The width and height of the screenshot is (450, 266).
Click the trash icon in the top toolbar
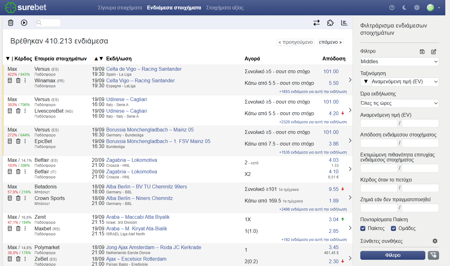pyautogui.click(x=11, y=23)
